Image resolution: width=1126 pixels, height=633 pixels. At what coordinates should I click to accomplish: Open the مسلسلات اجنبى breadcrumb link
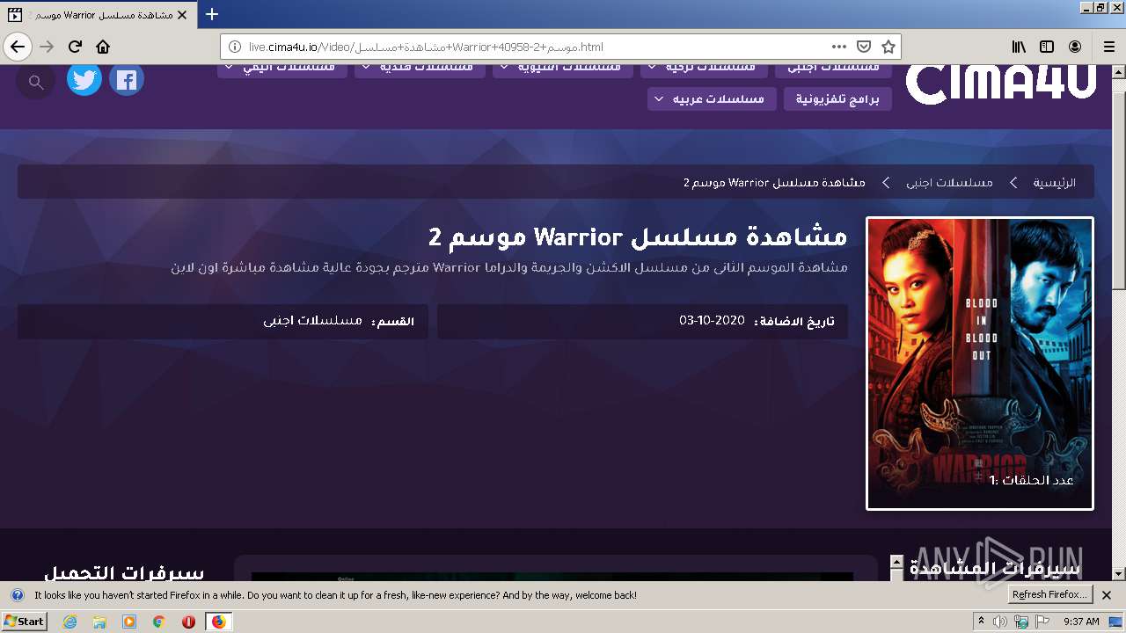point(949,183)
